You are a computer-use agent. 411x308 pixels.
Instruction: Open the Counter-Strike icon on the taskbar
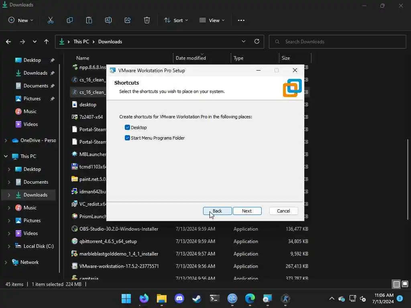[285, 298]
